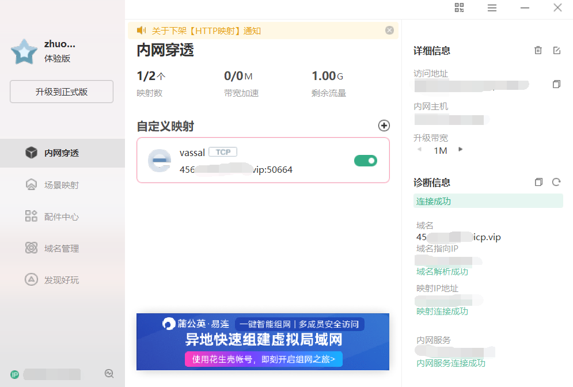Image resolution: width=573 pixels, height=387 pixels.
Task: Click the 0/0 M 带宽加速 statistic
Action: (x=241, y=84)
